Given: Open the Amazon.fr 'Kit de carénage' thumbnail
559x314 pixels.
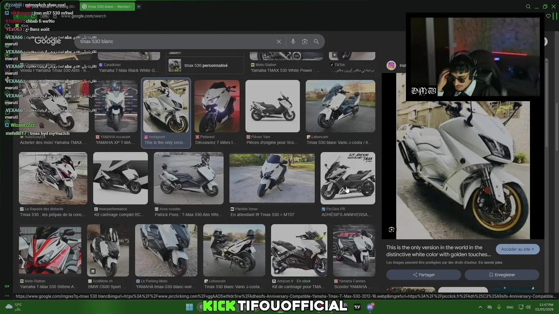Looking at the screenshot, I should pos(299,250).
